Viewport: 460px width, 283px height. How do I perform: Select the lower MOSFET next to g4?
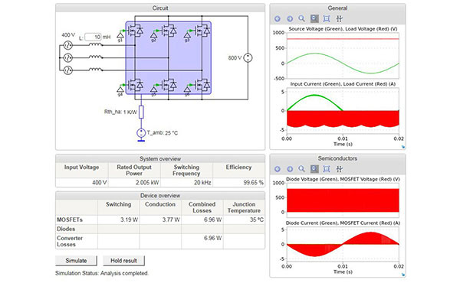click(135, 85)
